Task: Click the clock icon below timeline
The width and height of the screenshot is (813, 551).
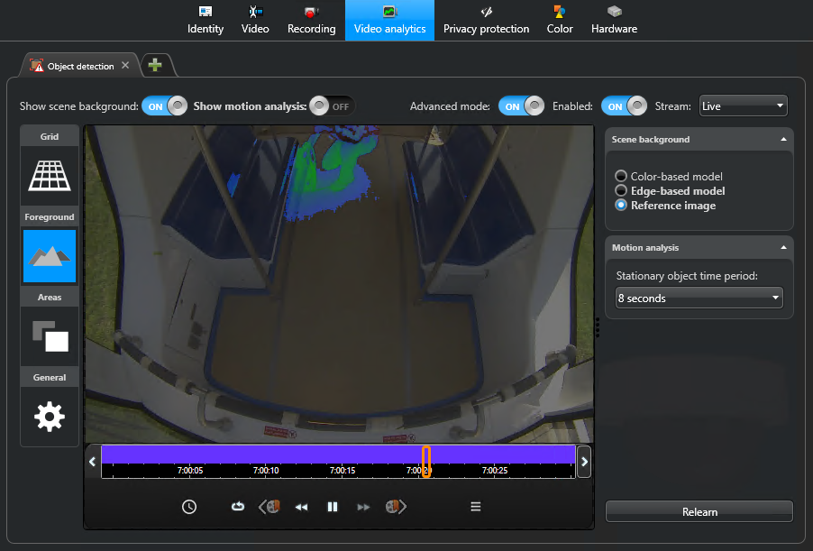Action: point(189,507)
